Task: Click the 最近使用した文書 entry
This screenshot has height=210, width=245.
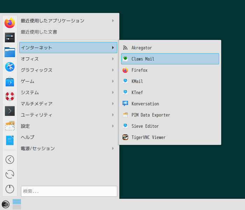Action: [x=68, y=32]
